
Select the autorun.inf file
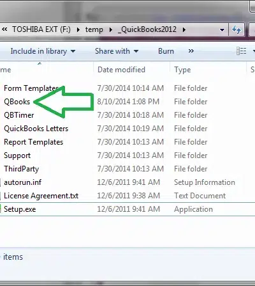pyautogui.click(x=22, y=182)
